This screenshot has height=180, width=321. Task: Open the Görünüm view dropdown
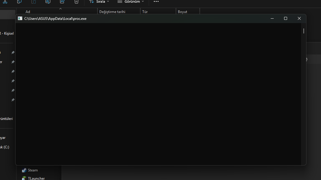(x=131, y=2)
